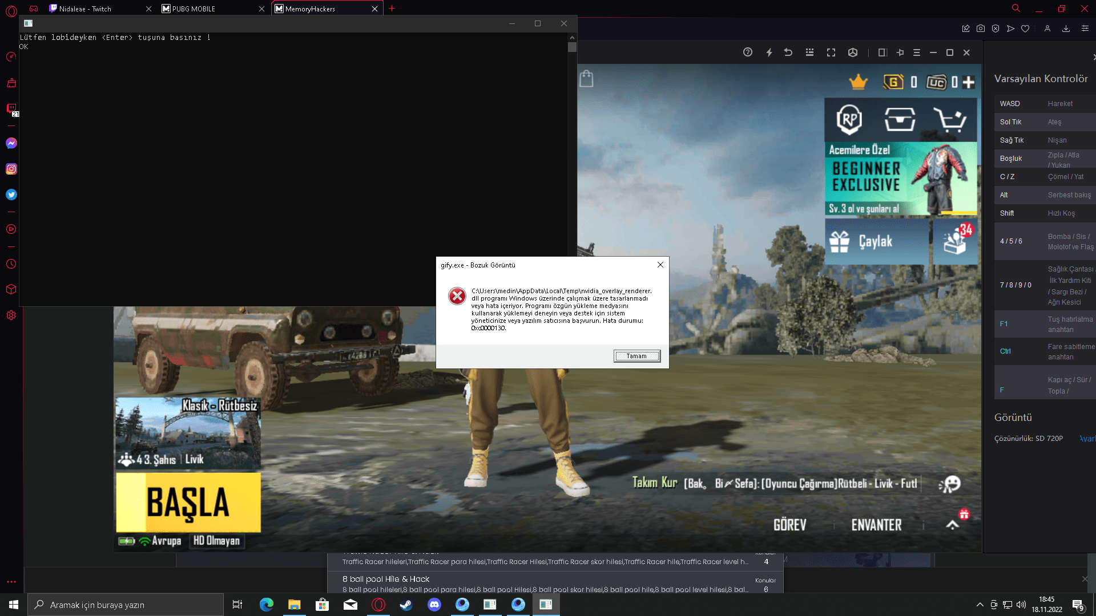The height and width of the screenshot is (616, 1096).
Task: Open the supply crate icon in game
Action: 900,119
